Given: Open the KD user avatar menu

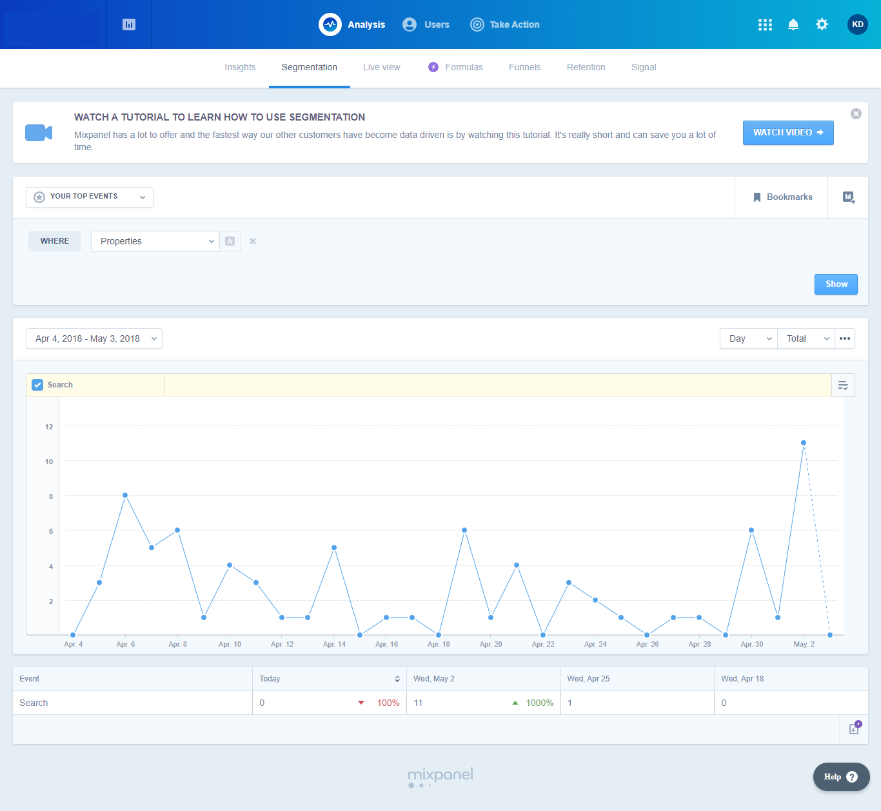Looking at the screenshot, I should pos(858,24).
